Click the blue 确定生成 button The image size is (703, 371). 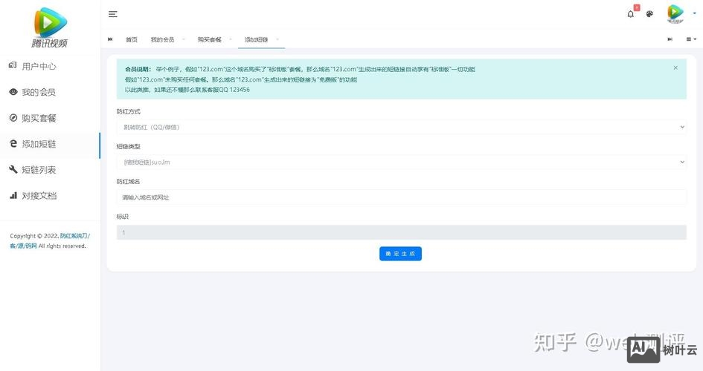click(400, 254)
